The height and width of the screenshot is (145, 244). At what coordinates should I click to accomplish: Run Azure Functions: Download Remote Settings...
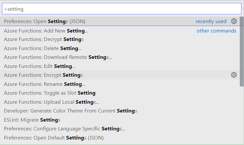tap(120, 57)
